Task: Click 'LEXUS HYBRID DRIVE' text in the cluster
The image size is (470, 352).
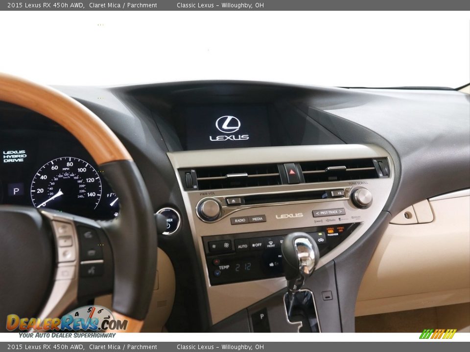Action: tap(15, 156)
